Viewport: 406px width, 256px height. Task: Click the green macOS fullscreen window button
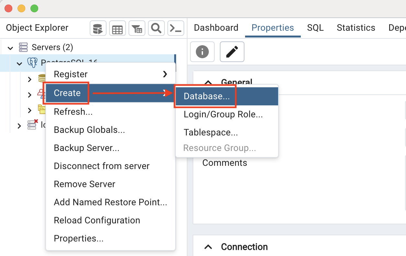click(x=34, y=9)
